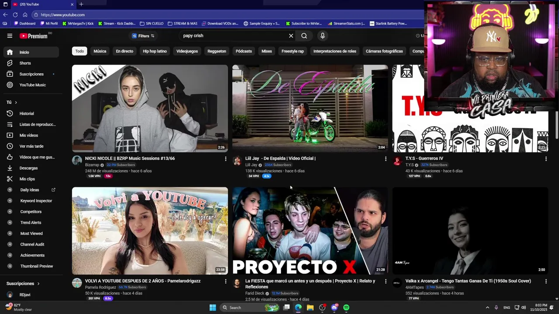Screen dimensions: 559x314
Task: Open Channel Audit tool
Action: point(30,244)
